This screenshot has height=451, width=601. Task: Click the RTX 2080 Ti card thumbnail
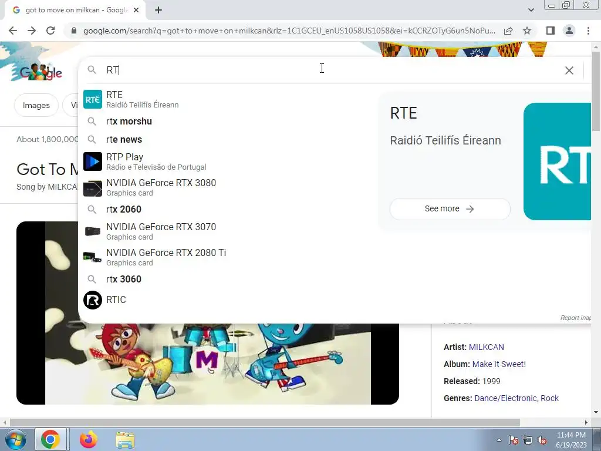point(92,257)
